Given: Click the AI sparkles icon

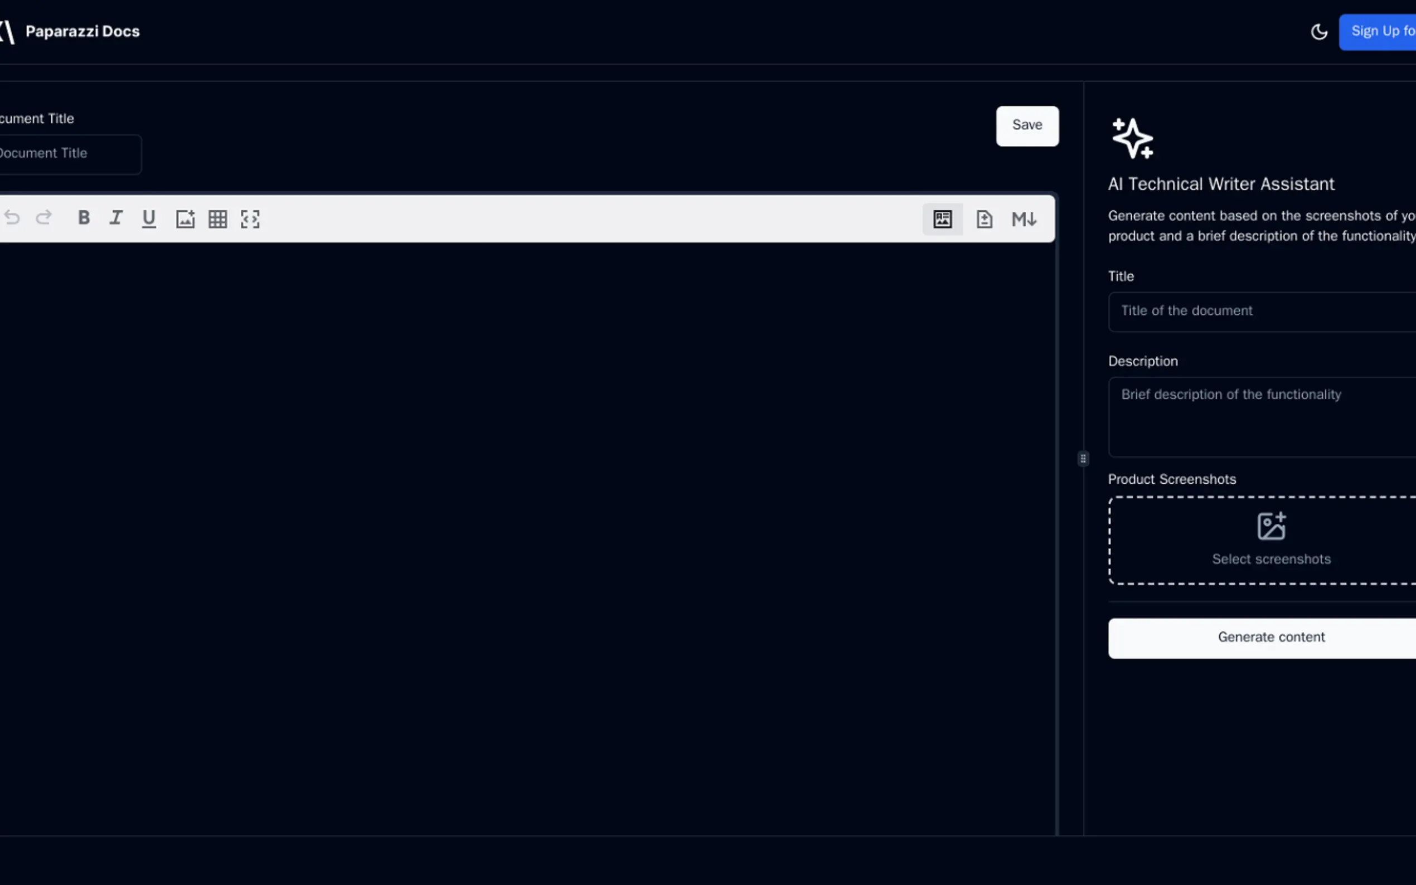Looking at the screenshot, I should 1132,138.
